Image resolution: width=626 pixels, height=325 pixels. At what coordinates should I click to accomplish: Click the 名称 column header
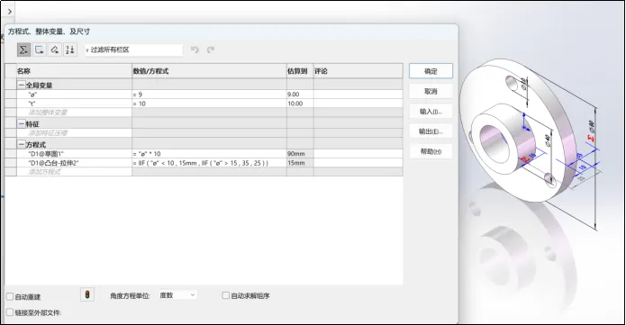point(74,71)
